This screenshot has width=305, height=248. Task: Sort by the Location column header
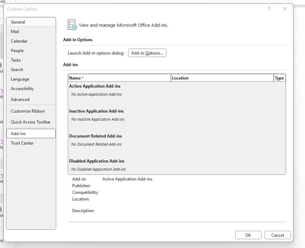click(222, 78)
